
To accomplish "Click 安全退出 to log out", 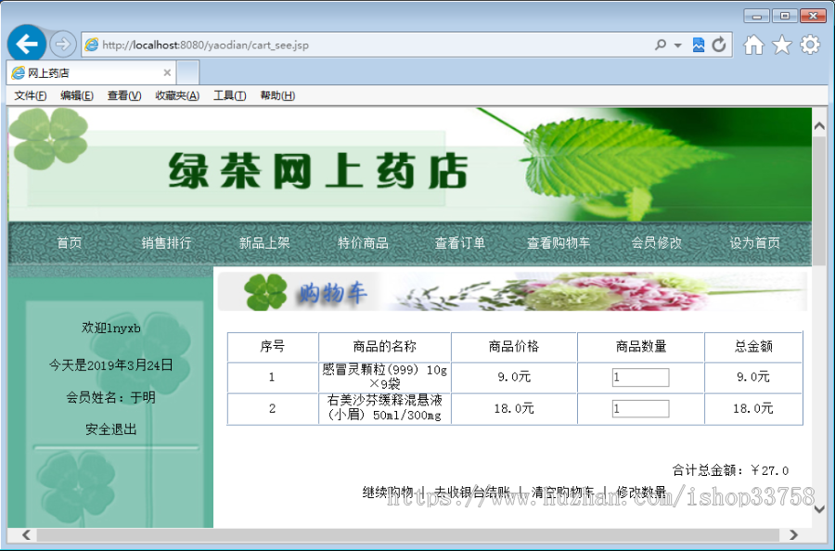I will [x=110, y=429].
